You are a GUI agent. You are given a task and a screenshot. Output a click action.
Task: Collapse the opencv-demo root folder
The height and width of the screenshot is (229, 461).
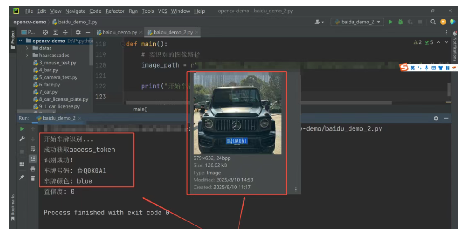[20, 41]
